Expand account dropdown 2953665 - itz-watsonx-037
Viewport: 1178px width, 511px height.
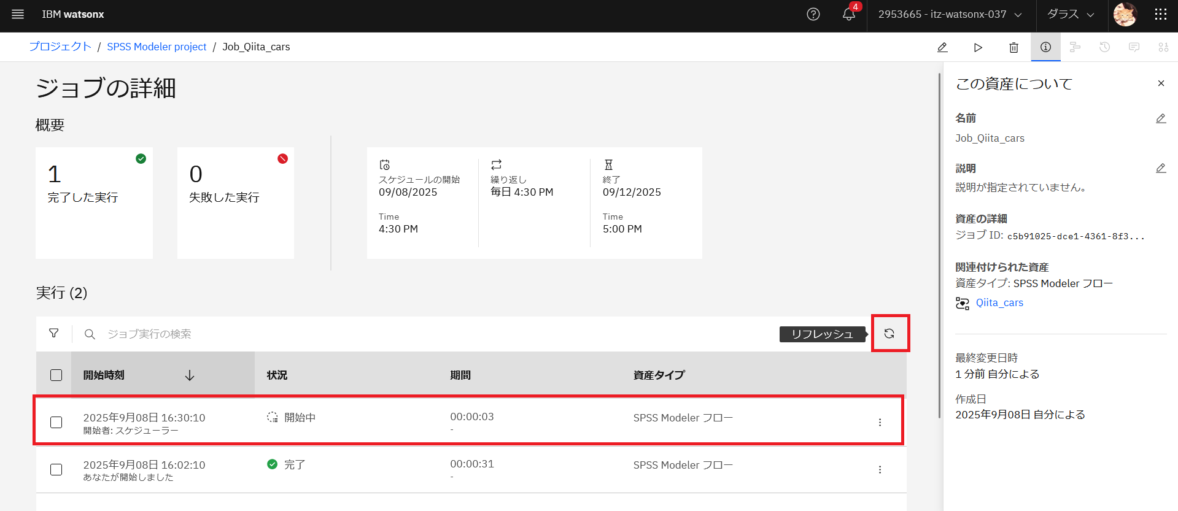coord(950,14)
